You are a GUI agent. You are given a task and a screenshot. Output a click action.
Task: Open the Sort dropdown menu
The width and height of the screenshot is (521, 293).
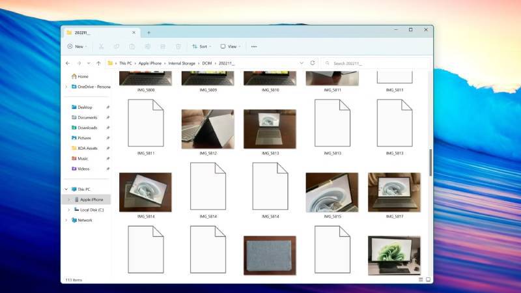[202, 47]
